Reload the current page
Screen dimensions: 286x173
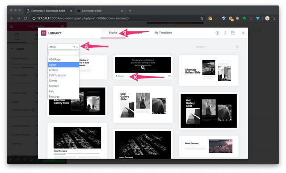(25, 18)
